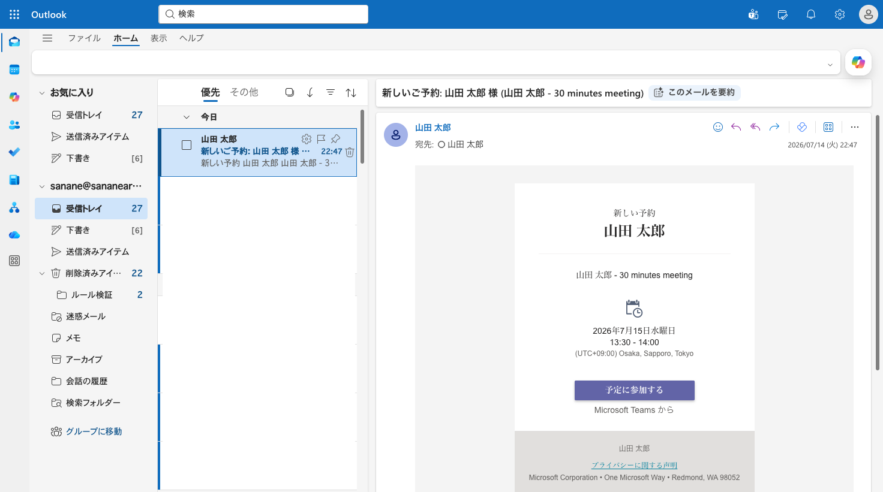
Task: Open Mail in the left app rail
Action: [x=14, y=42]
